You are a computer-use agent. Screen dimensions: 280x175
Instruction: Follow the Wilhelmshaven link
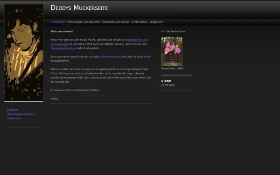111,57
